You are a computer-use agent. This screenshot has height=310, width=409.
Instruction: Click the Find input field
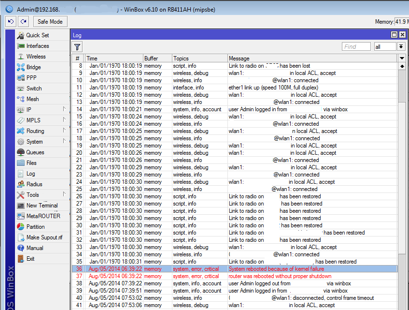356,46
